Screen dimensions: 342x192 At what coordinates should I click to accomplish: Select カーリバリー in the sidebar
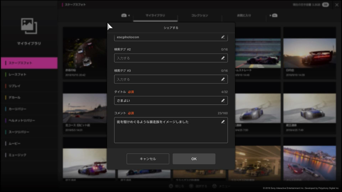29,109
